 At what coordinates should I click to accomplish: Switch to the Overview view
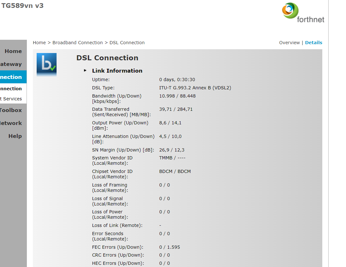[x=289, y=43]
